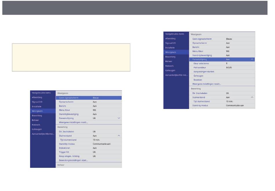
Task: Toggle Knop omgek. richting option
Action: (88, 156)
